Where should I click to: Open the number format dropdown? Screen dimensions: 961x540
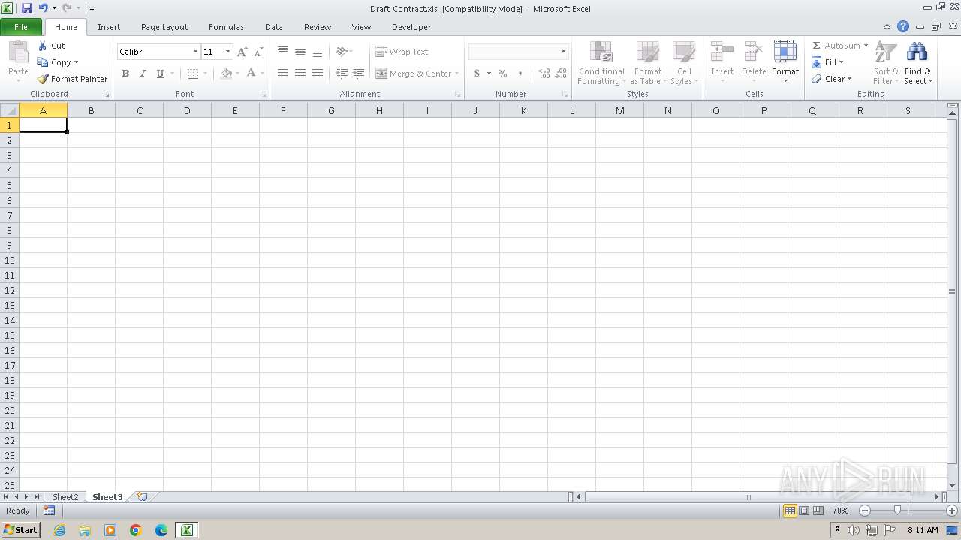[x=563, y=52]
